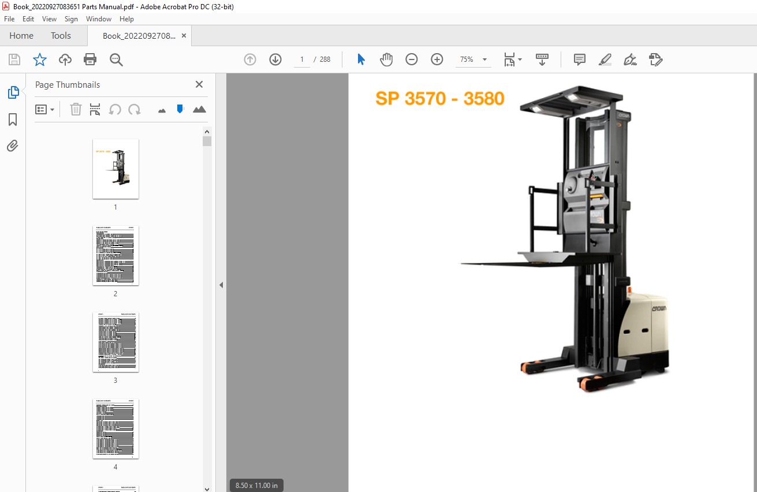Viewport: 757px width, 492px height.
Task: Delete selected pages with trash icon
Action: [76, 109]
